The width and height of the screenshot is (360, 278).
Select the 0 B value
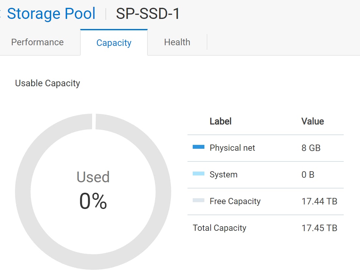click(x=308, y=174)
